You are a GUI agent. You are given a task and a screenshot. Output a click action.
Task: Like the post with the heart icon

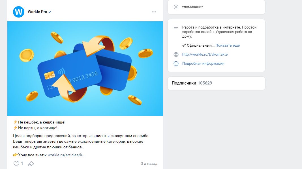tap(16, 164)
